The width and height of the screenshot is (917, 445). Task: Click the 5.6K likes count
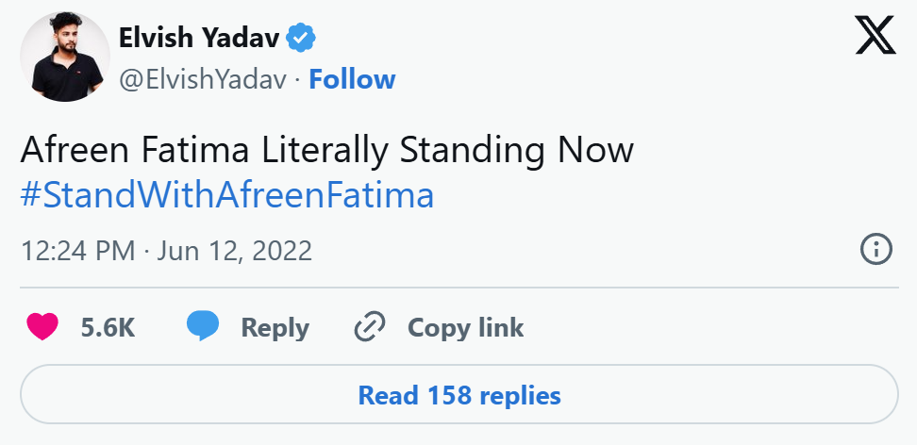pos(108,328)
